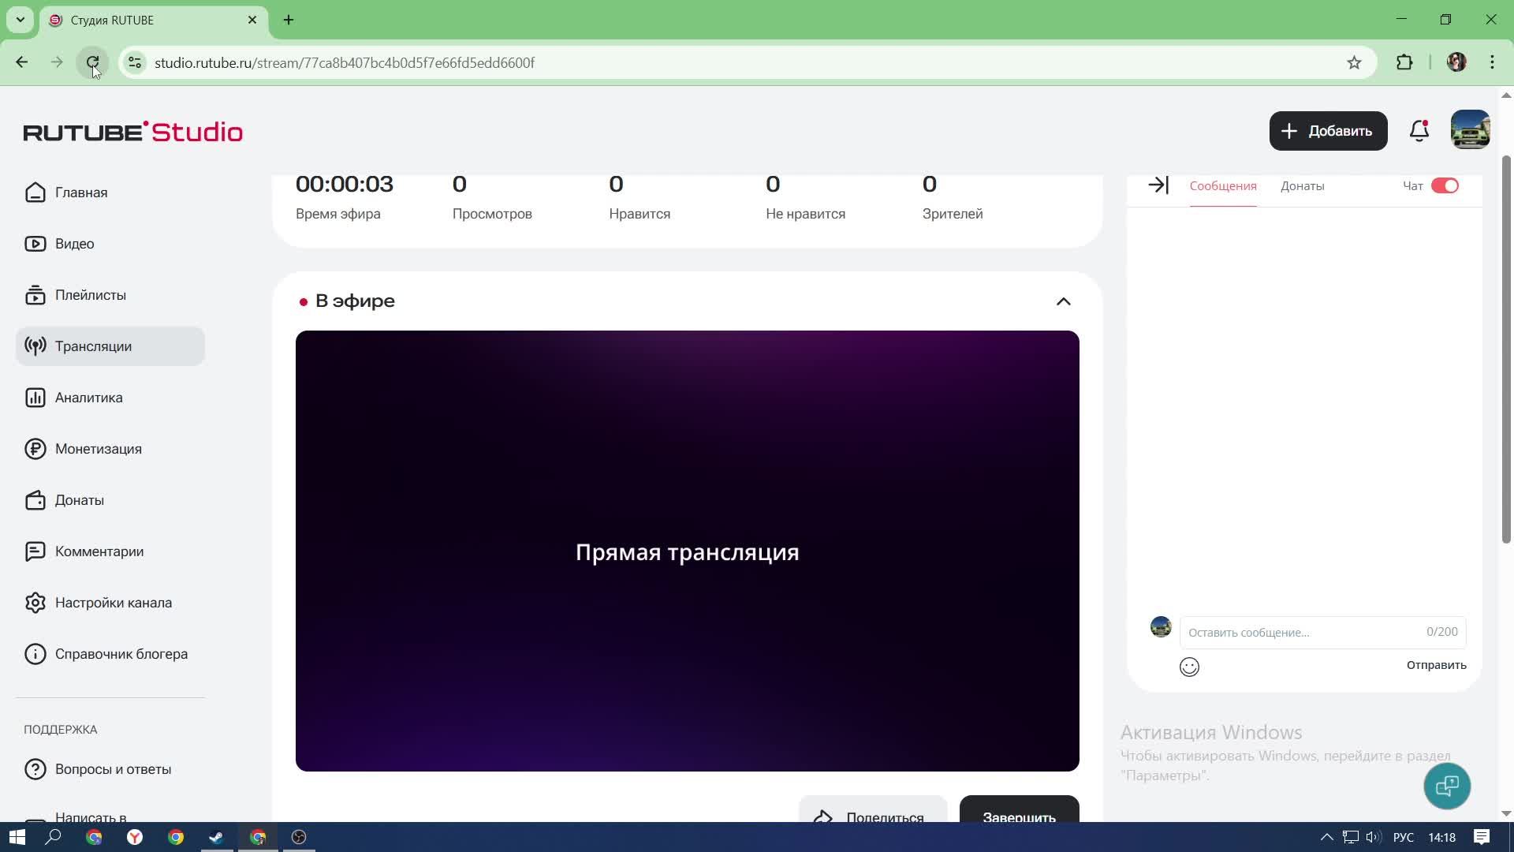The image size is (1514, 852).
Task: Click the Оставить сообщение input field
Action: pos(1301,633)
